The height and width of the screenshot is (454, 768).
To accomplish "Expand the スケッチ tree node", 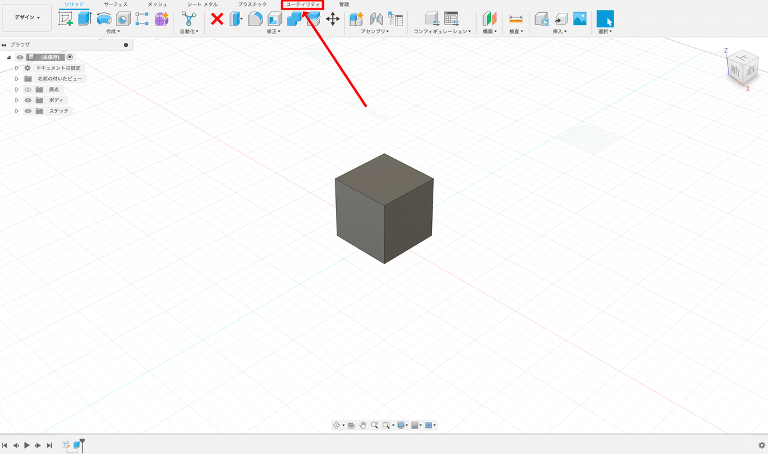I will point(17,111).
